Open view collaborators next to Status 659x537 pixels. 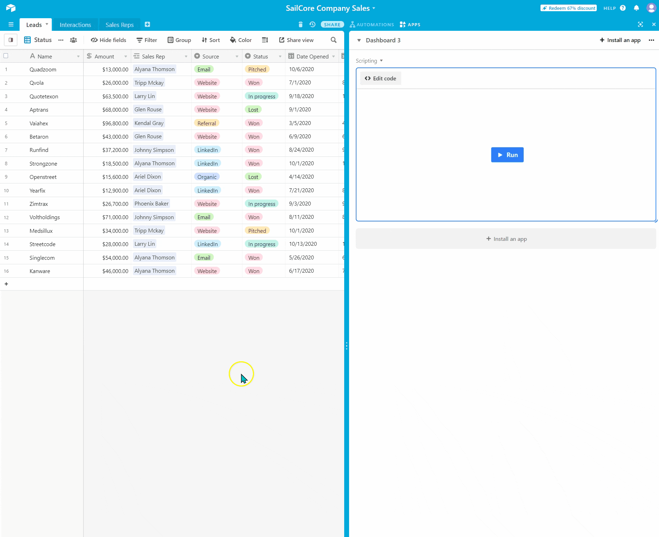point(73,40)
